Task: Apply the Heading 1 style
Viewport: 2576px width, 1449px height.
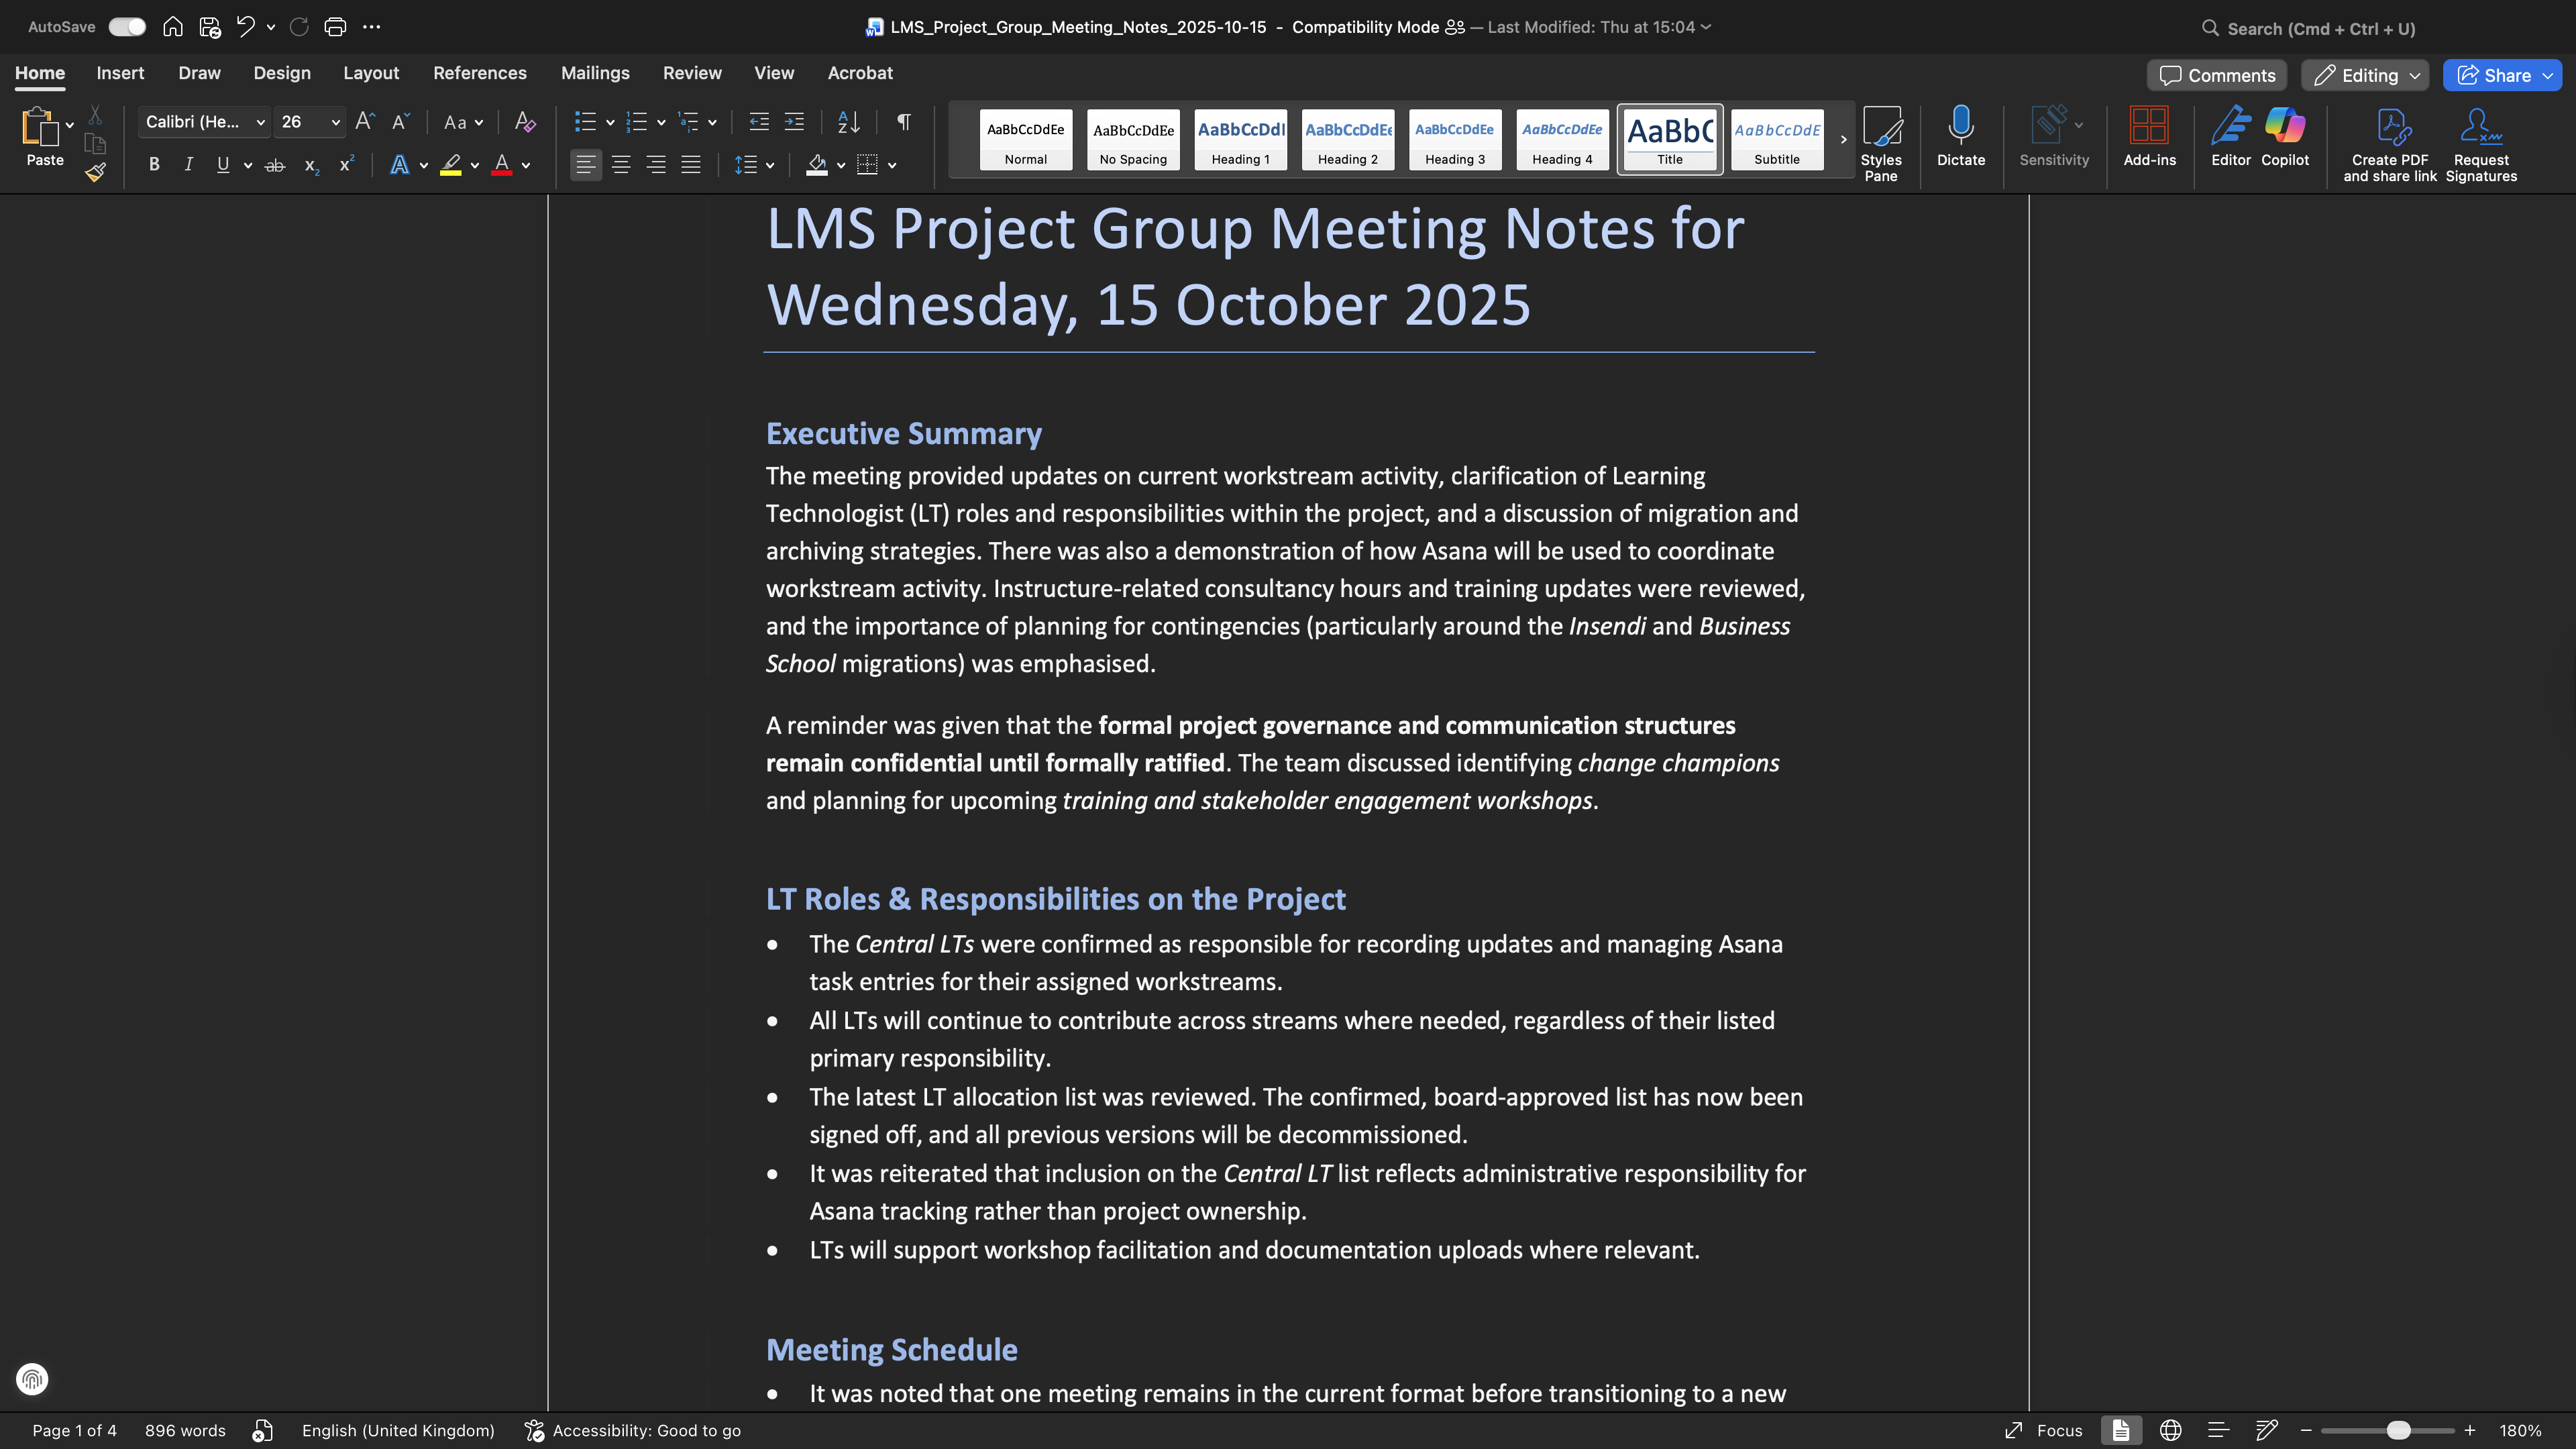Action: pos(1240,139)
